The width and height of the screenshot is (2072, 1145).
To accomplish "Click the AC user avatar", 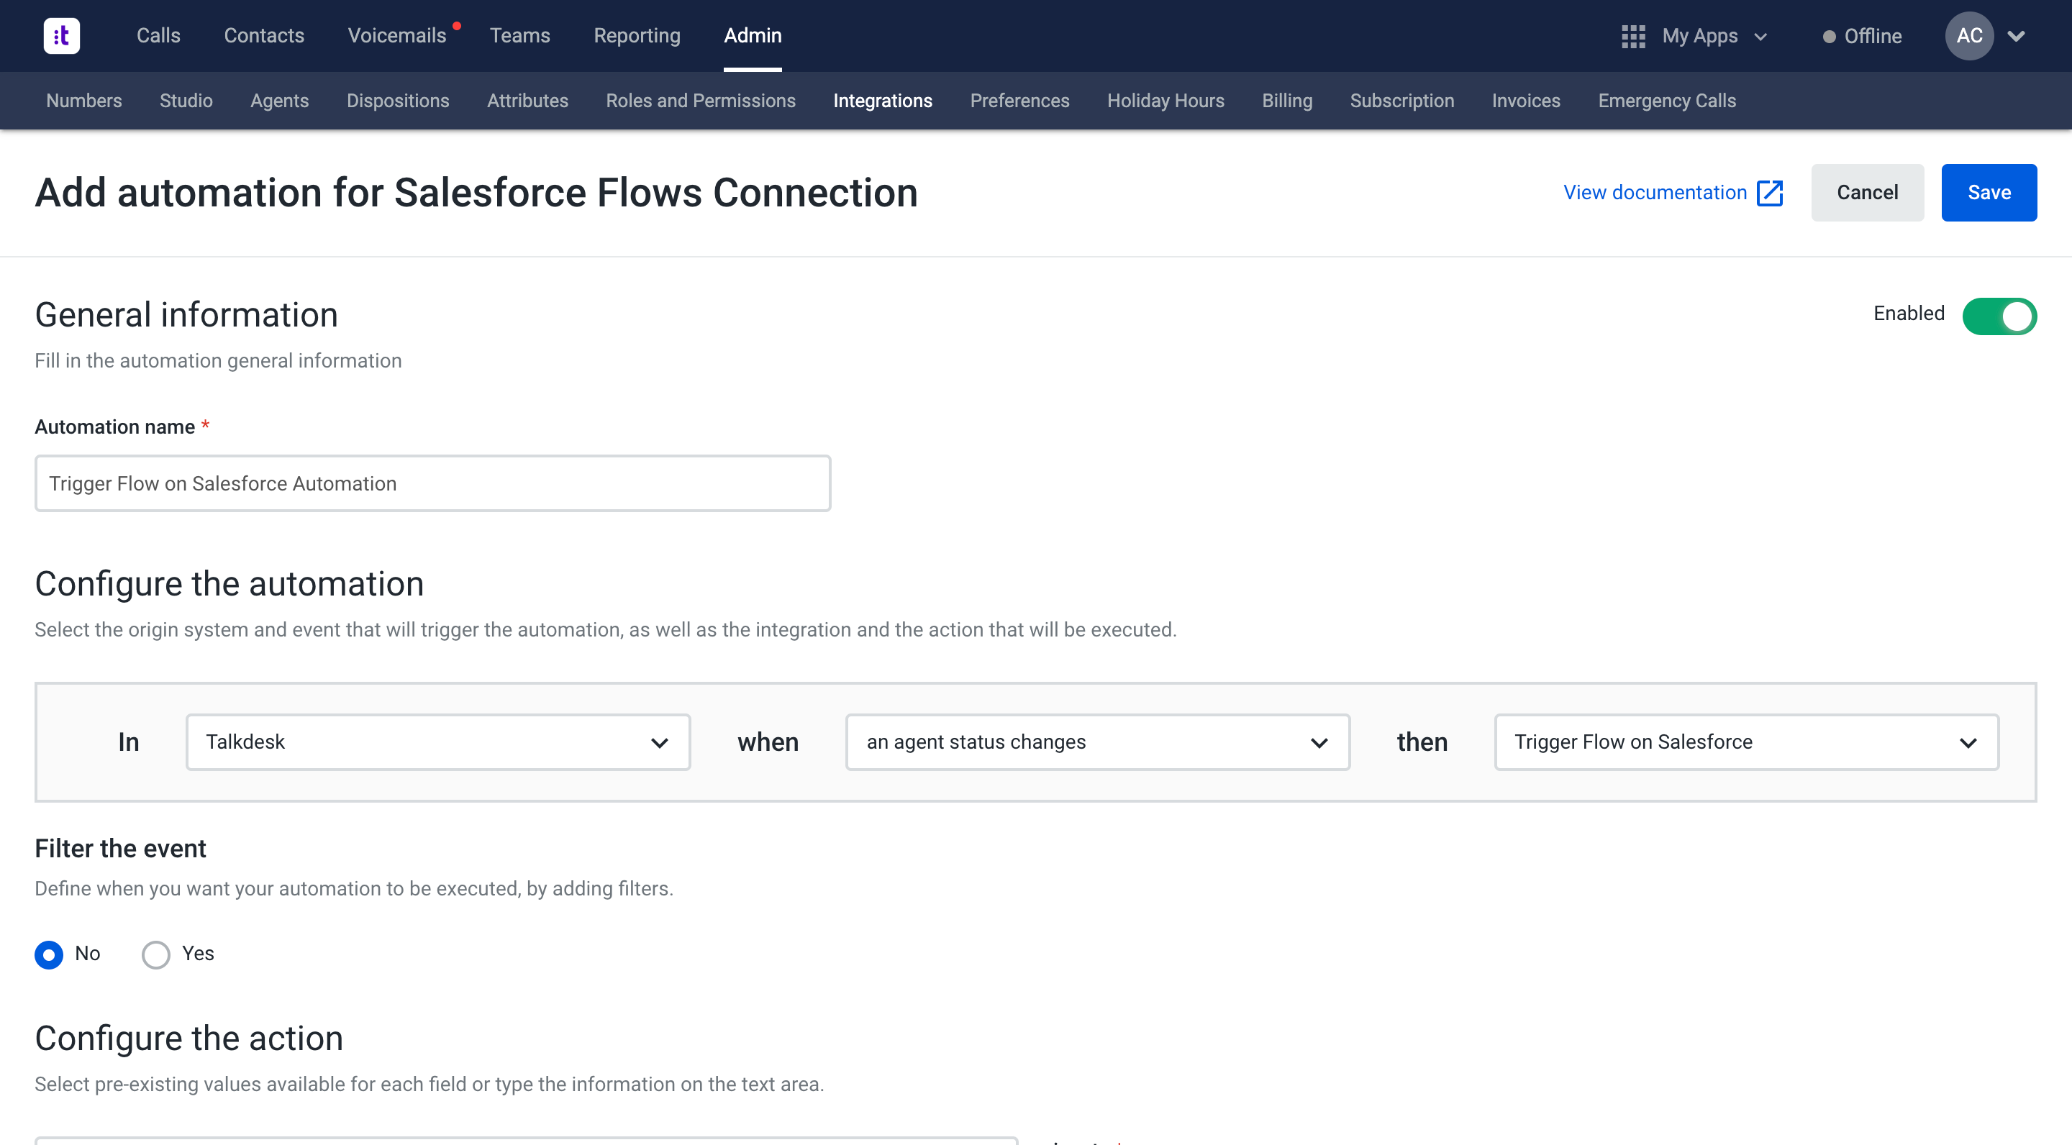I will pos(1968,35).
